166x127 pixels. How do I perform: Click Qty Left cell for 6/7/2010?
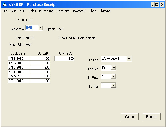(40, 76)
